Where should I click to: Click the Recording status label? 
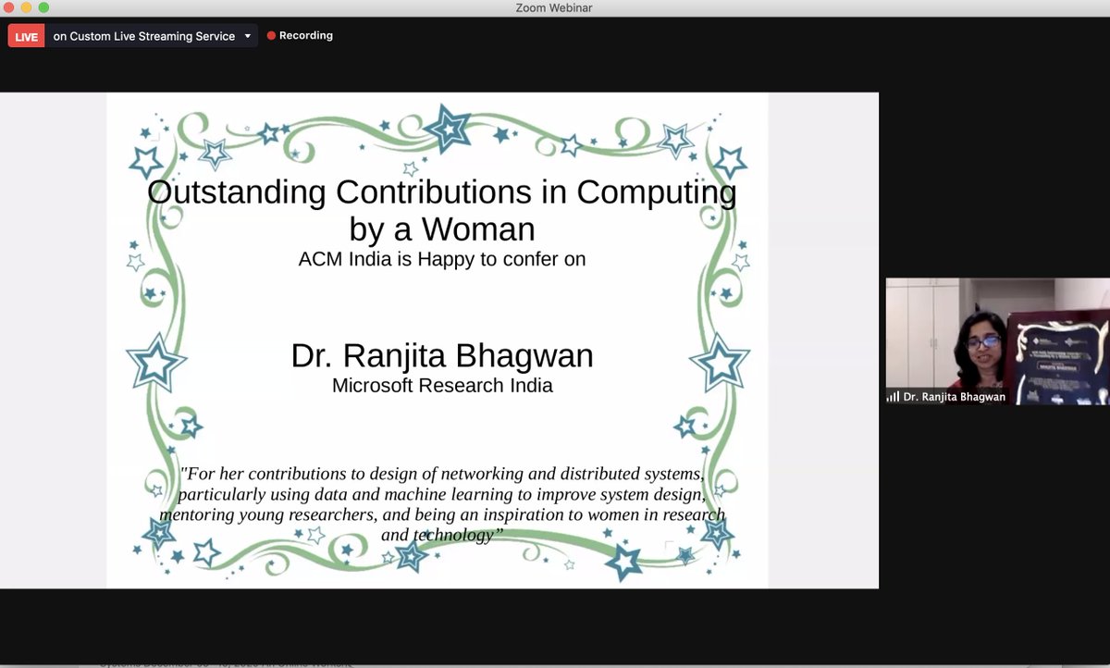(306, 36)
